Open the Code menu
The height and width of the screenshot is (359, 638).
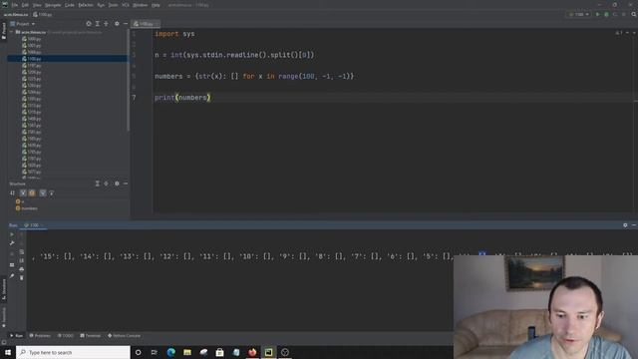click(x=70, y=5)
